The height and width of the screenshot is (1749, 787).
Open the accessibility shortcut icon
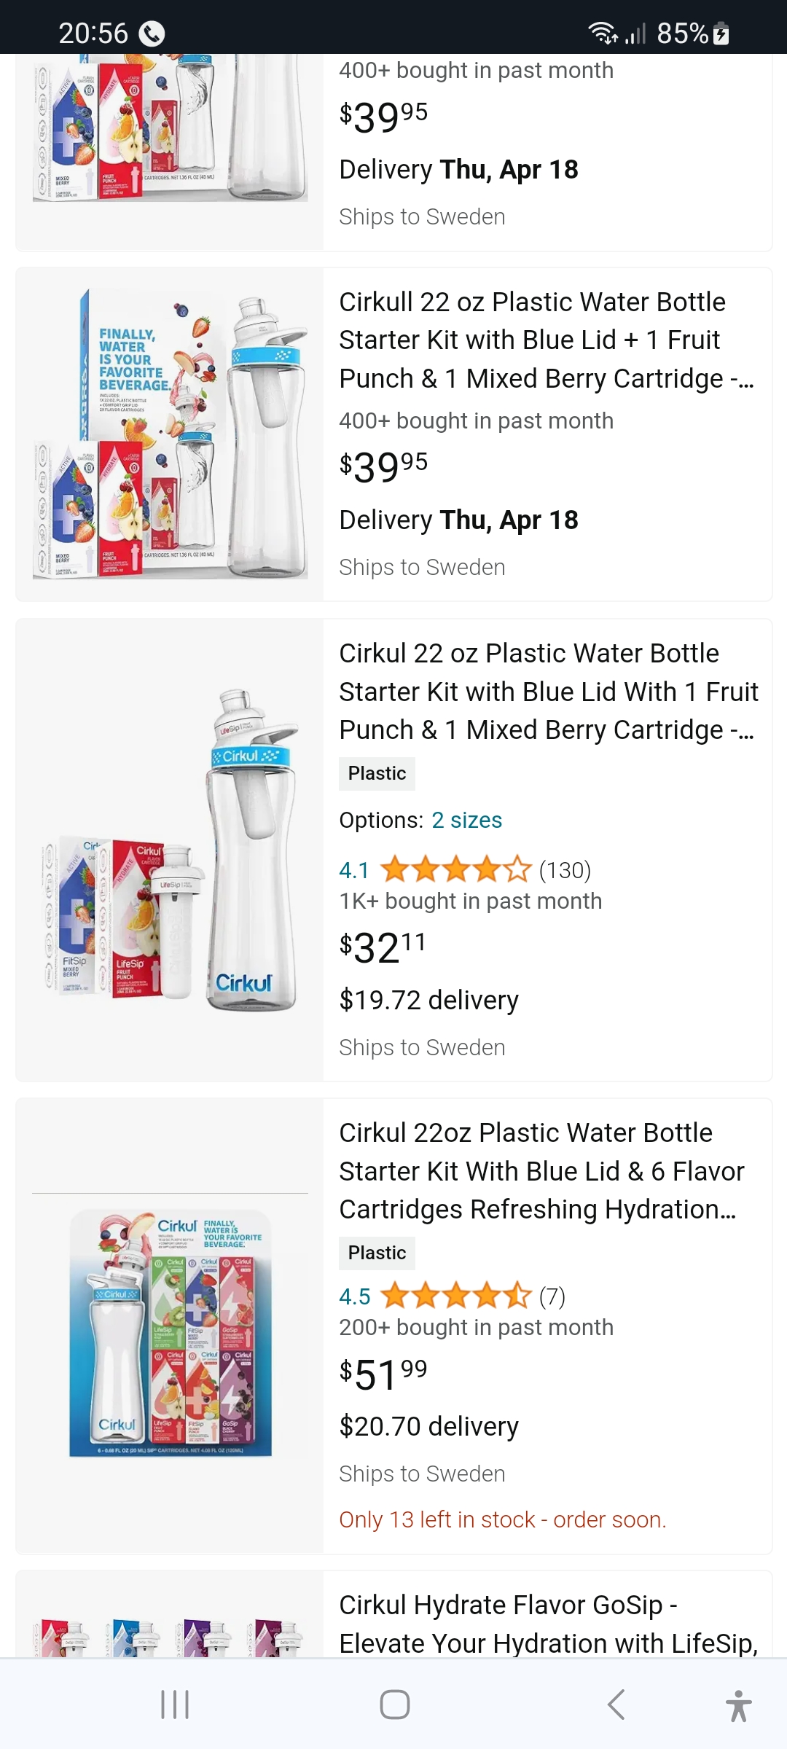[x=738, y=1705]
